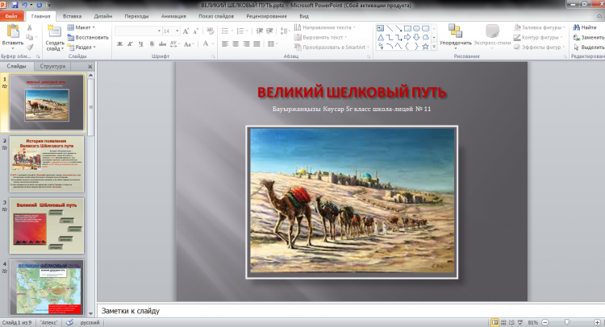Click the spell check icon in status bar
605x327 pixels.
point(69,322)
